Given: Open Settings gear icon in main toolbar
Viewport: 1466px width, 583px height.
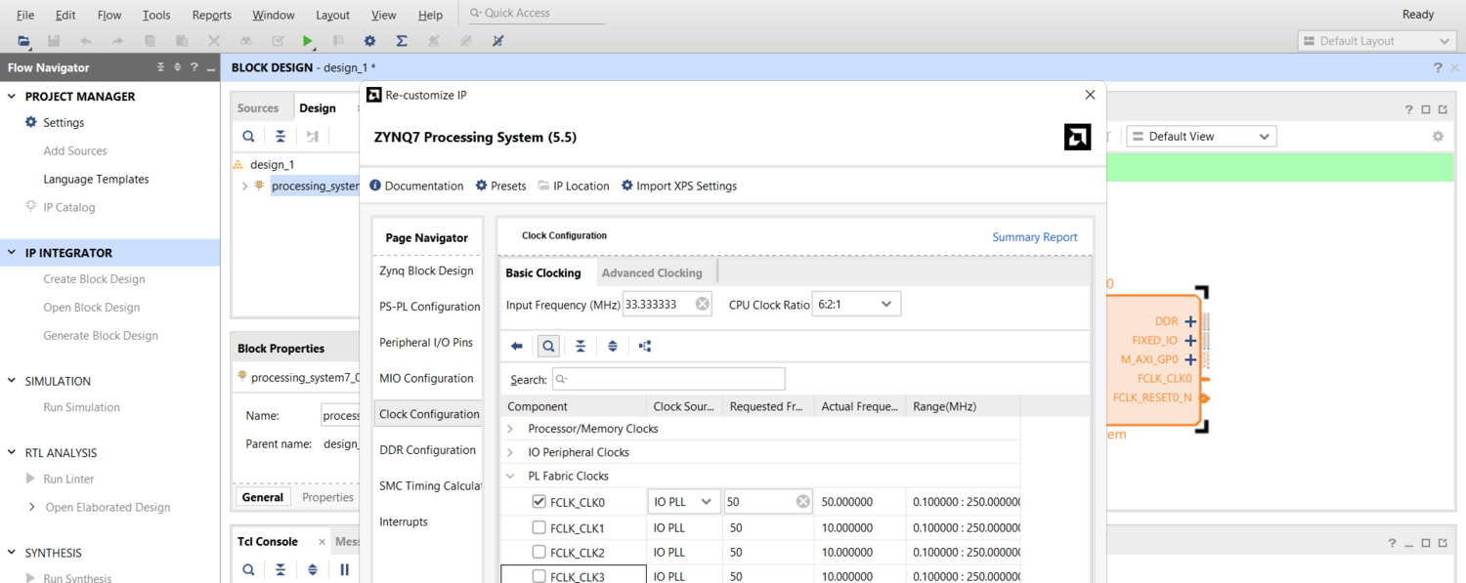Looking at the screenshot, I should coord(369,41).
